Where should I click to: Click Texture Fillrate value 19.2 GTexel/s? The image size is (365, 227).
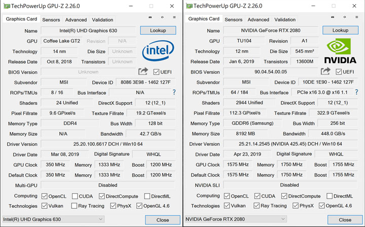click(151, 113)
